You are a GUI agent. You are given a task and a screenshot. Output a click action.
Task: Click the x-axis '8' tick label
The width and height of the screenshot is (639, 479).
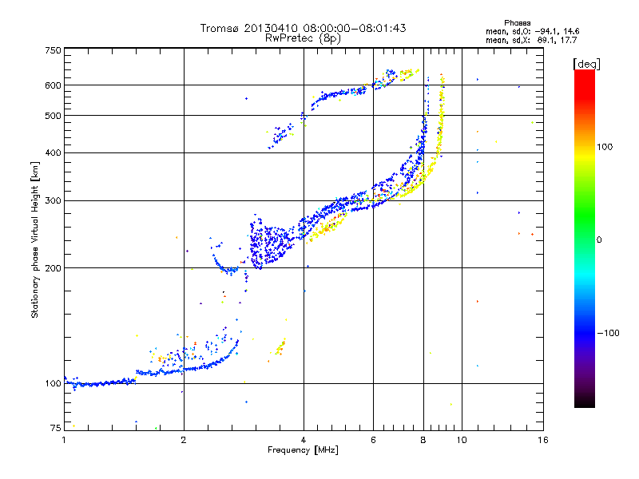(x=423, y=440)
